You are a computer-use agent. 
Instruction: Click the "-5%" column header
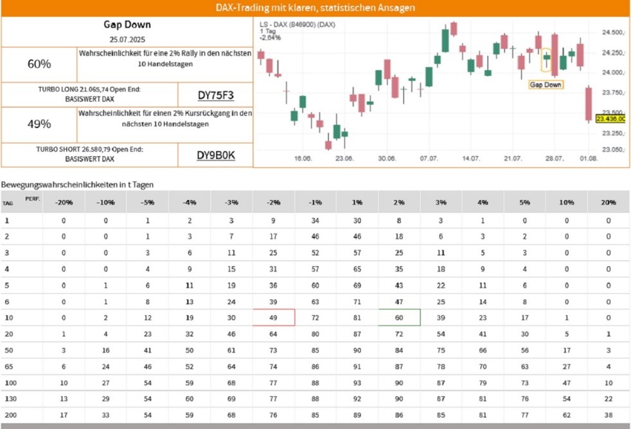click(x=148, y=202)
